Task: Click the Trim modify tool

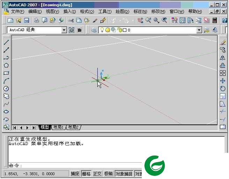Action: coord(223,112)
